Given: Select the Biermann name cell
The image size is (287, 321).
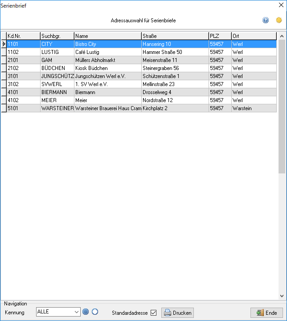Looking at the screenshot, I should [108, 92].
